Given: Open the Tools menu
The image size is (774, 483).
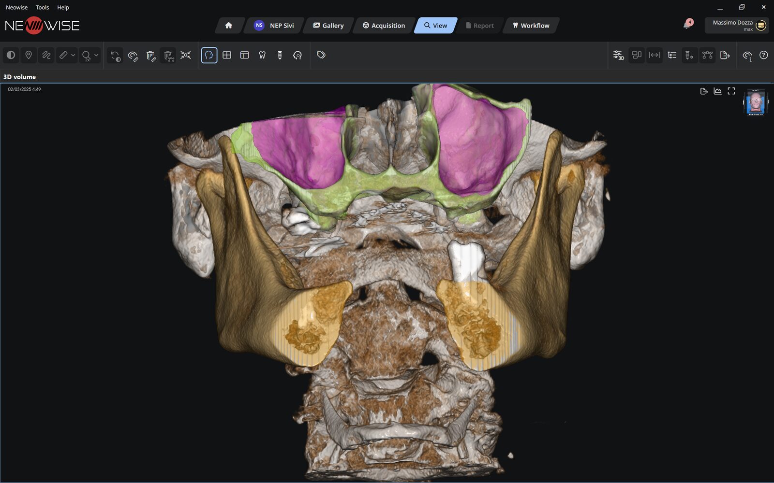Looking at the screenshot, I should pos(42,7).
